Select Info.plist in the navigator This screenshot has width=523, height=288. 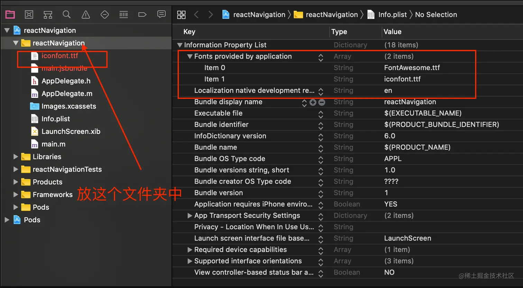click(x=55, y=119)
